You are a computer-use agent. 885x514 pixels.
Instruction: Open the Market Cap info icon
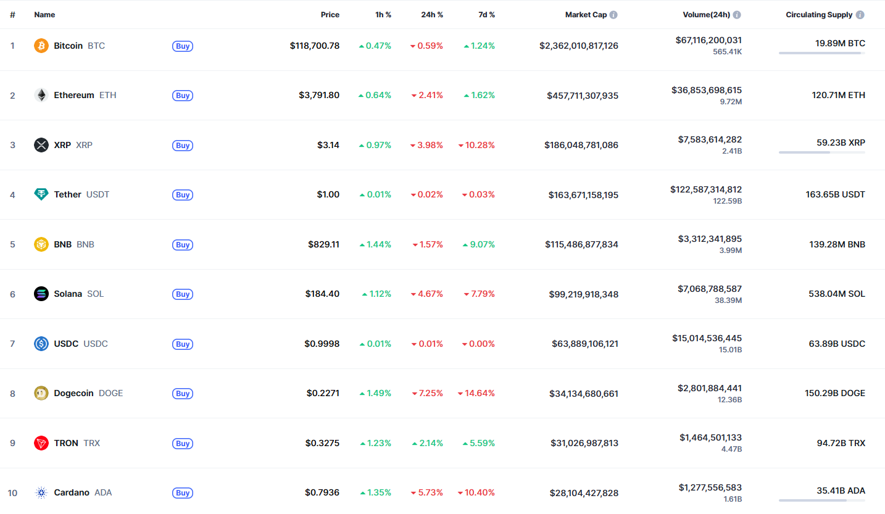pos(613,15)
